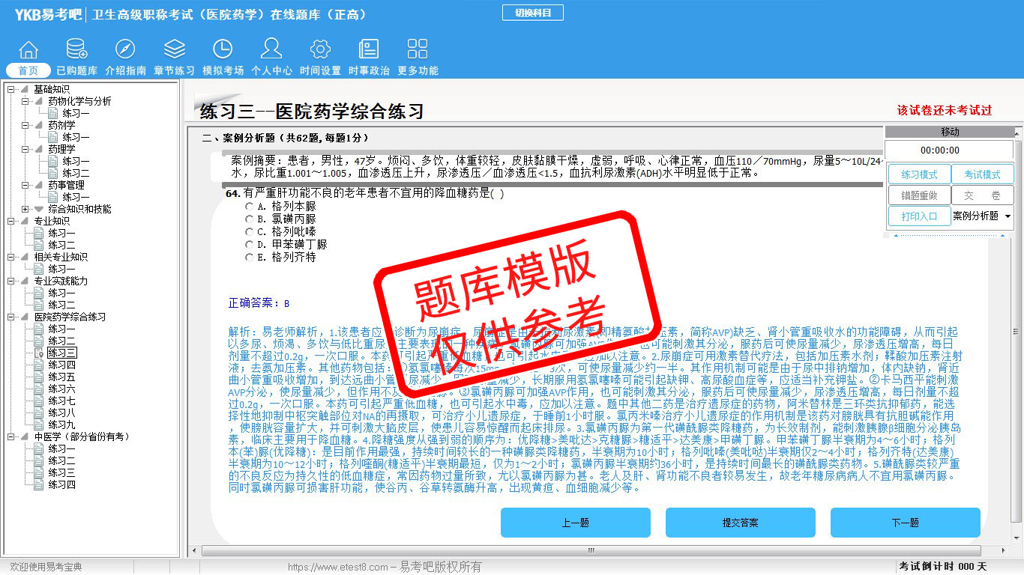Click the 首页 home icon
The image size is (1024, 575).
tap(28, 50)
